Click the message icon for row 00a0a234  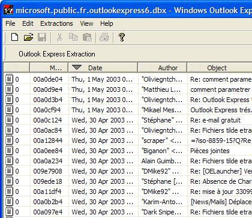click(9, 161)
